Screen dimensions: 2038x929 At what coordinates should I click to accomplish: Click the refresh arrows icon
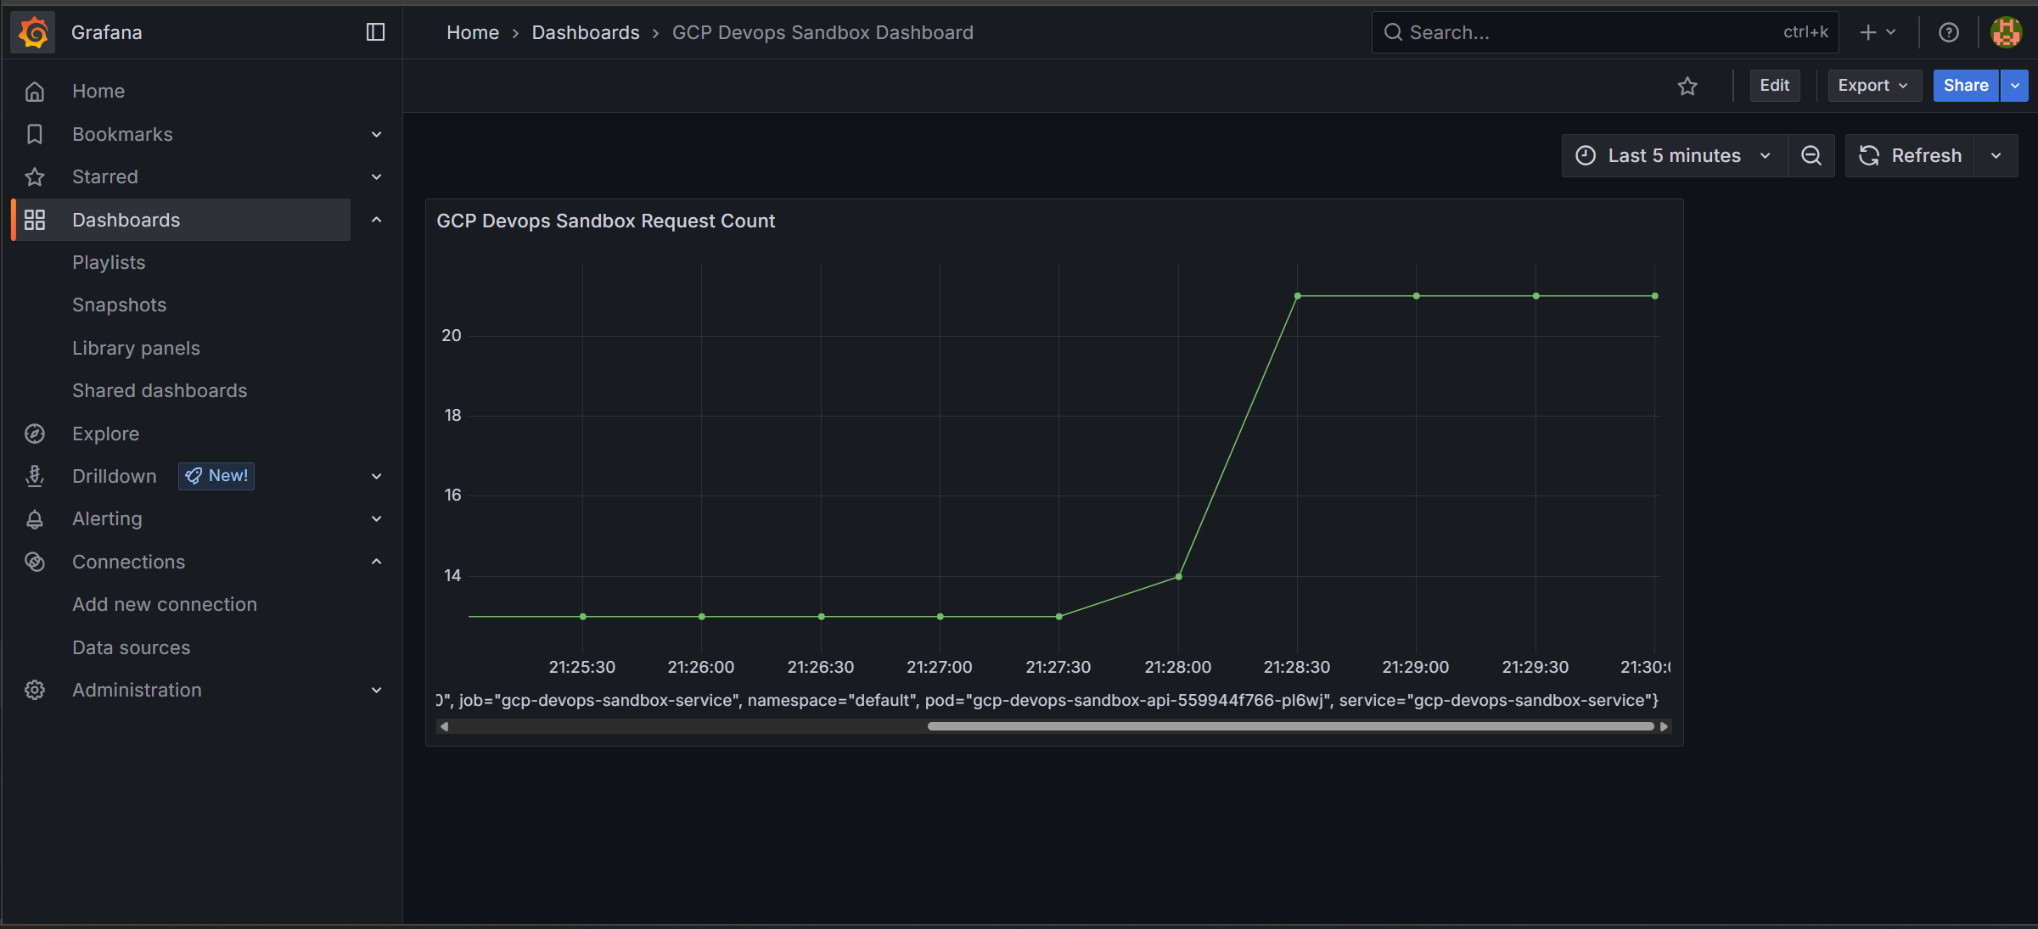point(1869,155)
